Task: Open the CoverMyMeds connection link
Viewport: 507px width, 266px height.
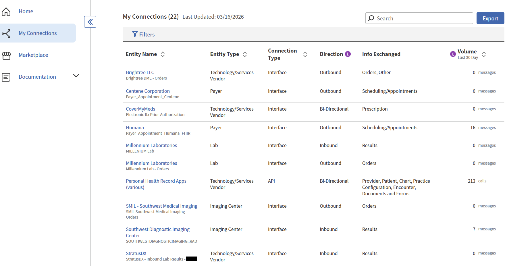Action: tap(140, 109)
